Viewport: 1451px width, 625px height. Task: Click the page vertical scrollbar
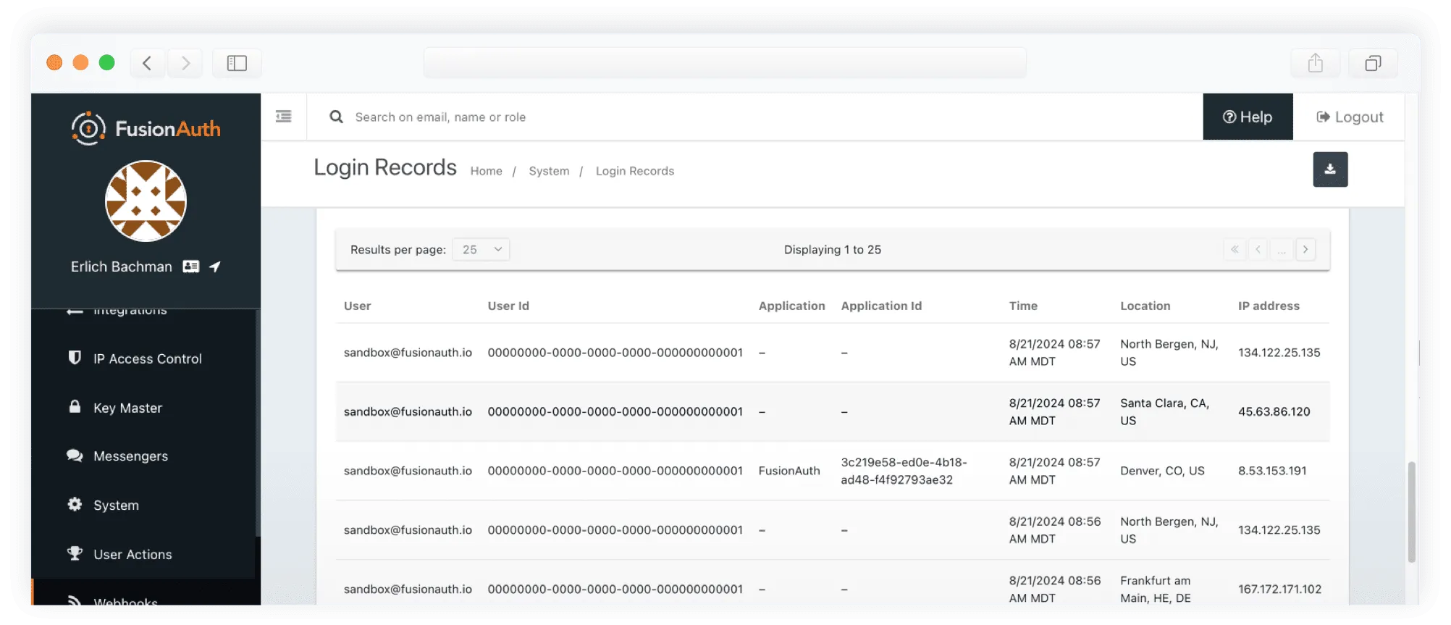click(x=1411, y=512)
